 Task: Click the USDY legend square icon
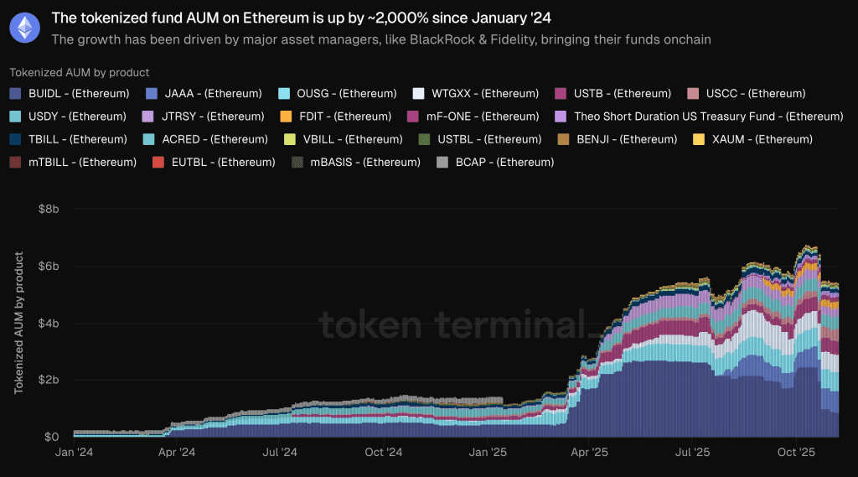15,117
